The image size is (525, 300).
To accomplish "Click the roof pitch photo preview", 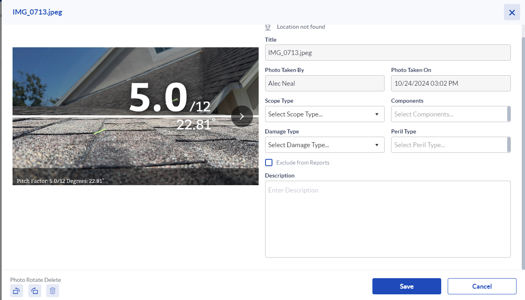I will (136, 116).
